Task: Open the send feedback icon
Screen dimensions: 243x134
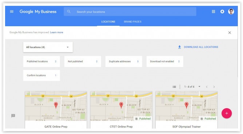Action: [x=13, y=115]
